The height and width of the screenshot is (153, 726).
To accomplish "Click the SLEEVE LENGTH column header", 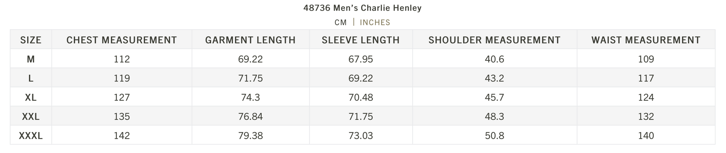I will [x=361, y=40].
